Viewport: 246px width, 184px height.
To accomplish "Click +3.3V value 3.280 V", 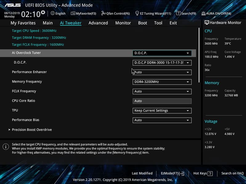I will point(209,147).
